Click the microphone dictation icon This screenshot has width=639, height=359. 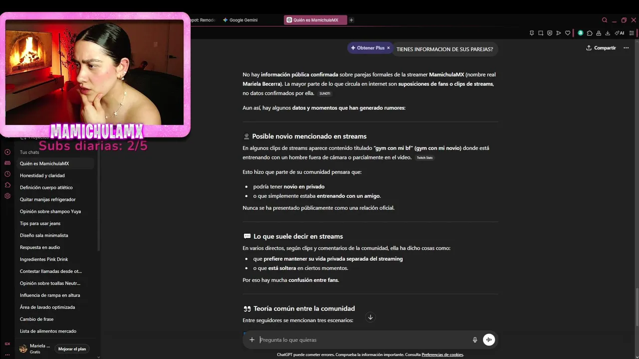point(475,340)
